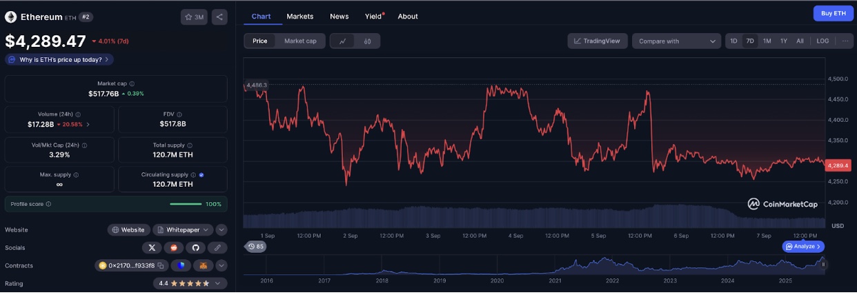
Task: Click the $517.76B market cap value
Action: (104, 93)
